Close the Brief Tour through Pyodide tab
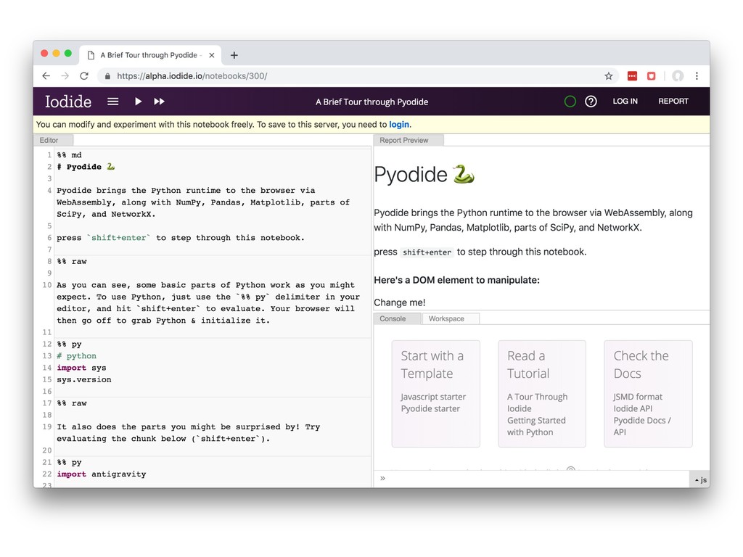 [x=212, y=55]
